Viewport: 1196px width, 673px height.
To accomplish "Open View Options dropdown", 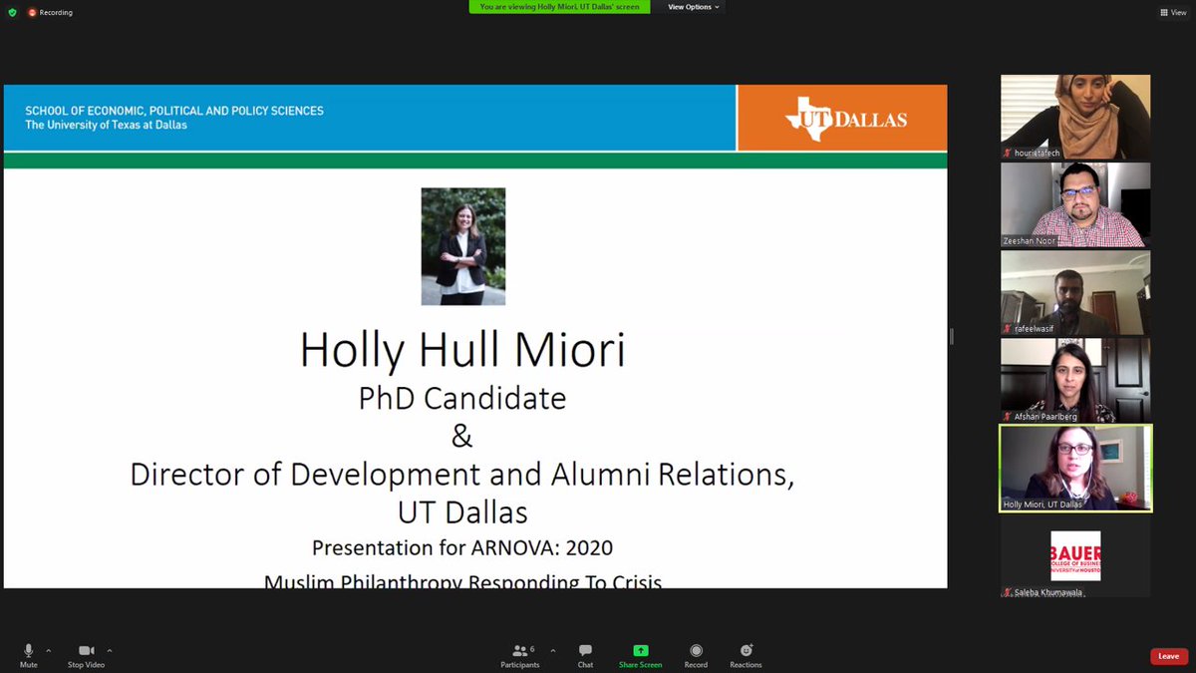I will pyautogui.click(x=693, y=7).
